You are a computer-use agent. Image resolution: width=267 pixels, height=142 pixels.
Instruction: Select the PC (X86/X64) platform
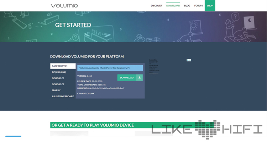(59, 72)
